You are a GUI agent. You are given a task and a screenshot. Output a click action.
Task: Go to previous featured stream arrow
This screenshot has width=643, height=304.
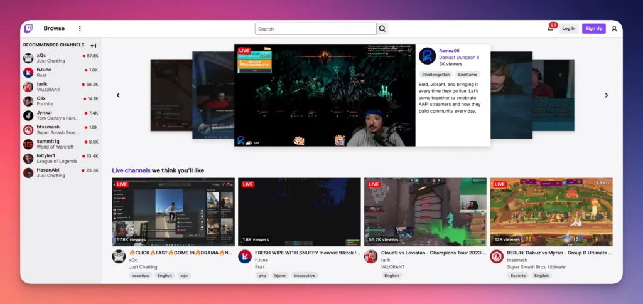tap(118, 95)
